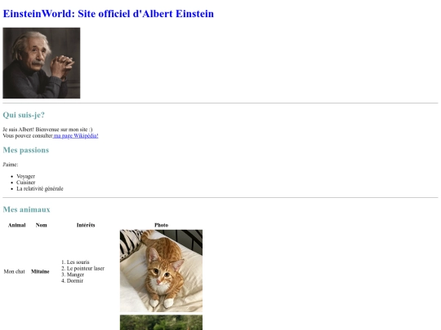Image resolution: width=441 pixels, height=330 pixels.
Task: Click "Le pointeur laser" in the interests list
Action: click(x=86, y=268)
